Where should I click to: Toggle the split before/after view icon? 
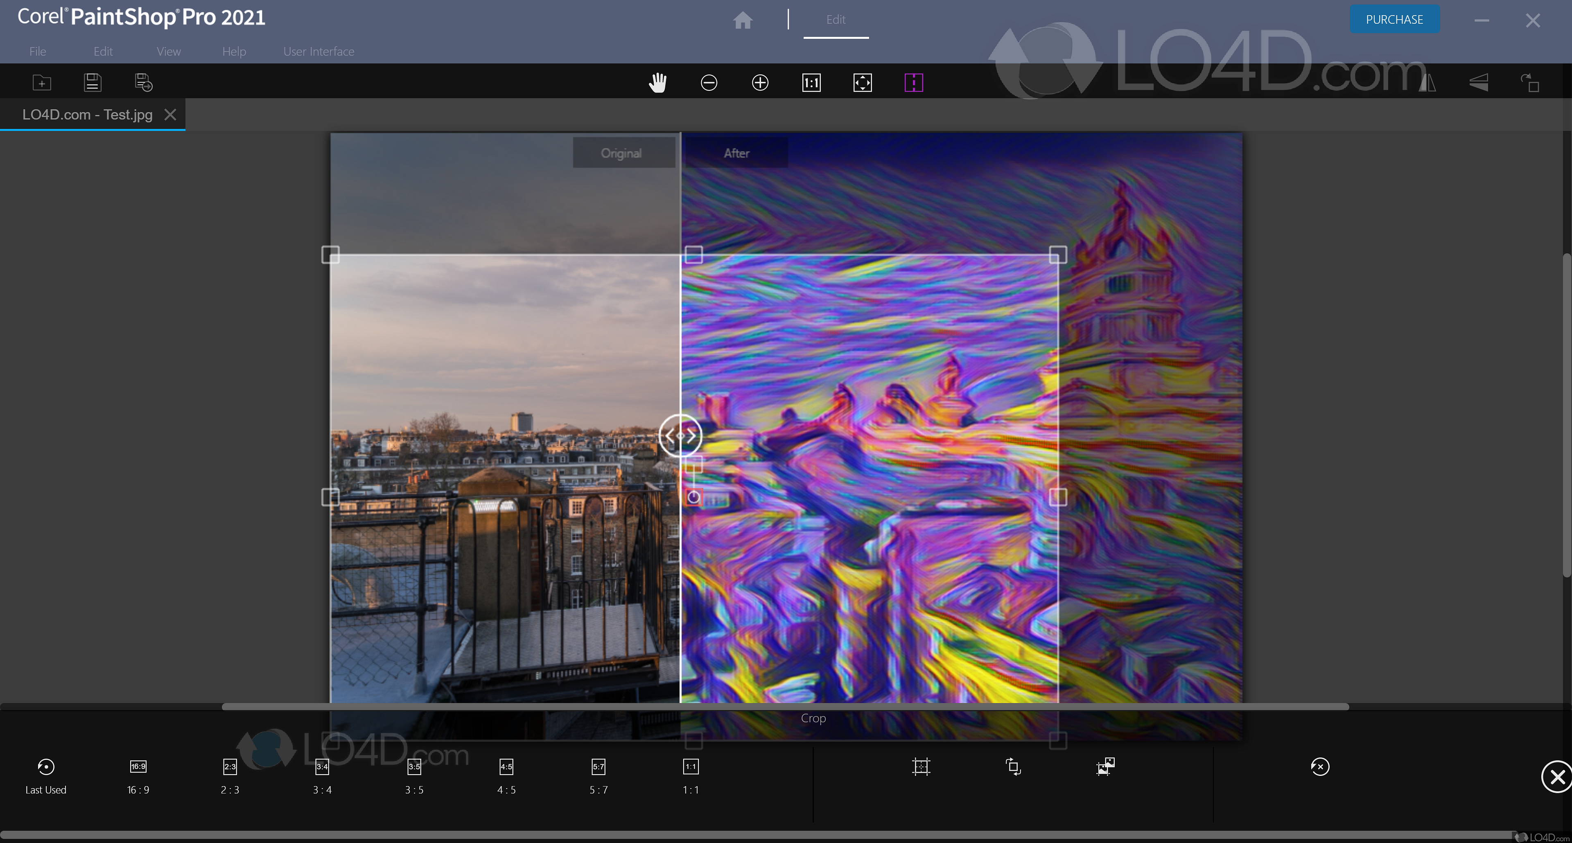914,82
